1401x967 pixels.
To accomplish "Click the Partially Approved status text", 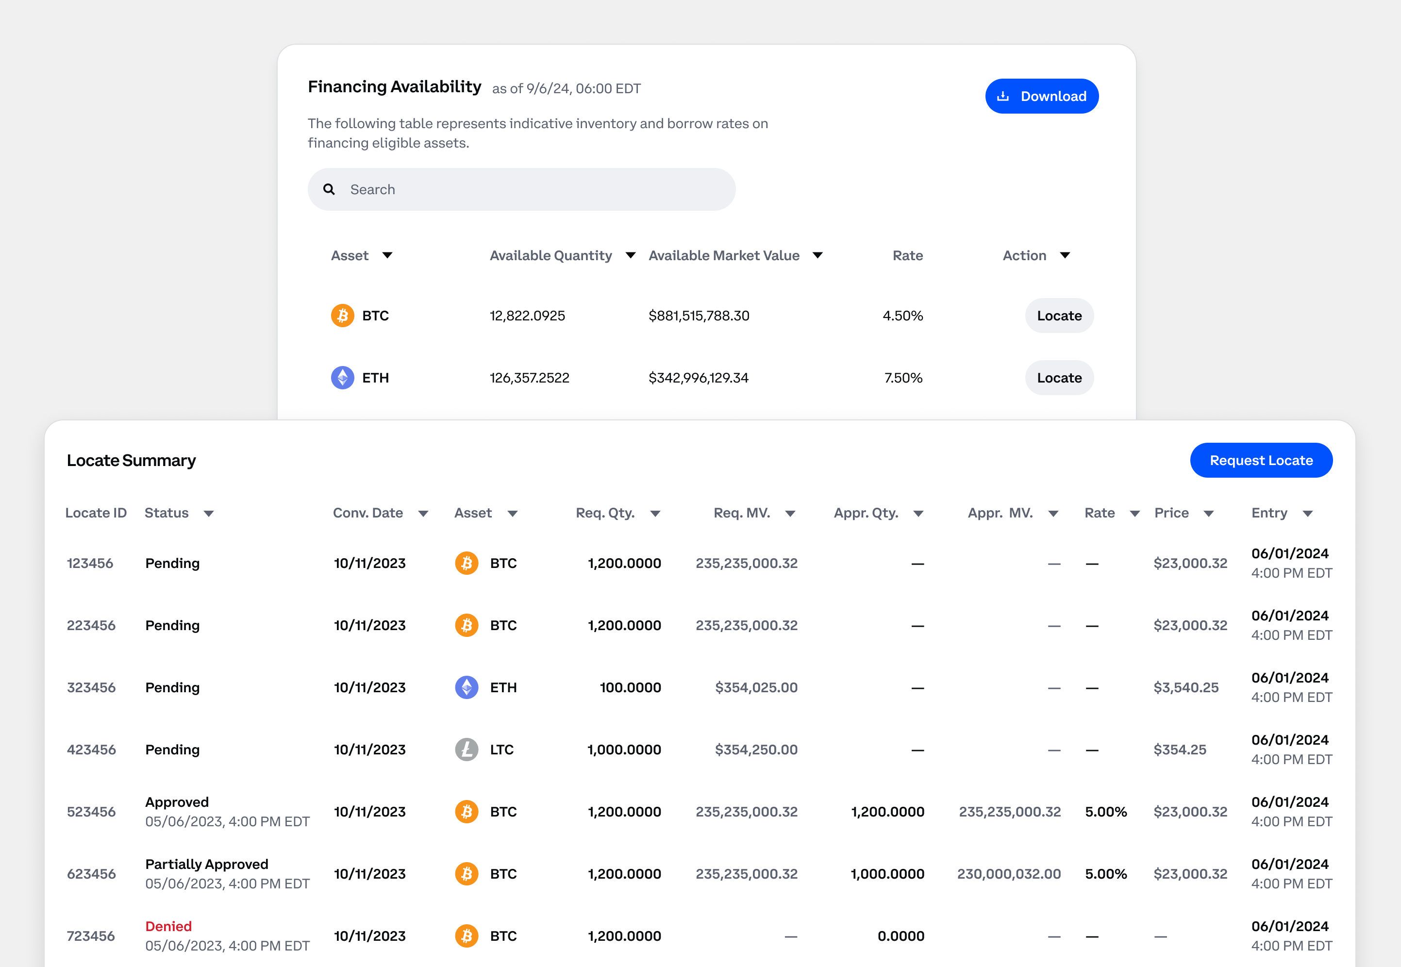I will (206, 865).
